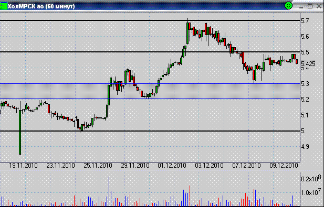
Task: Click the 5.2 price axis label
Action: click(305, 100)
